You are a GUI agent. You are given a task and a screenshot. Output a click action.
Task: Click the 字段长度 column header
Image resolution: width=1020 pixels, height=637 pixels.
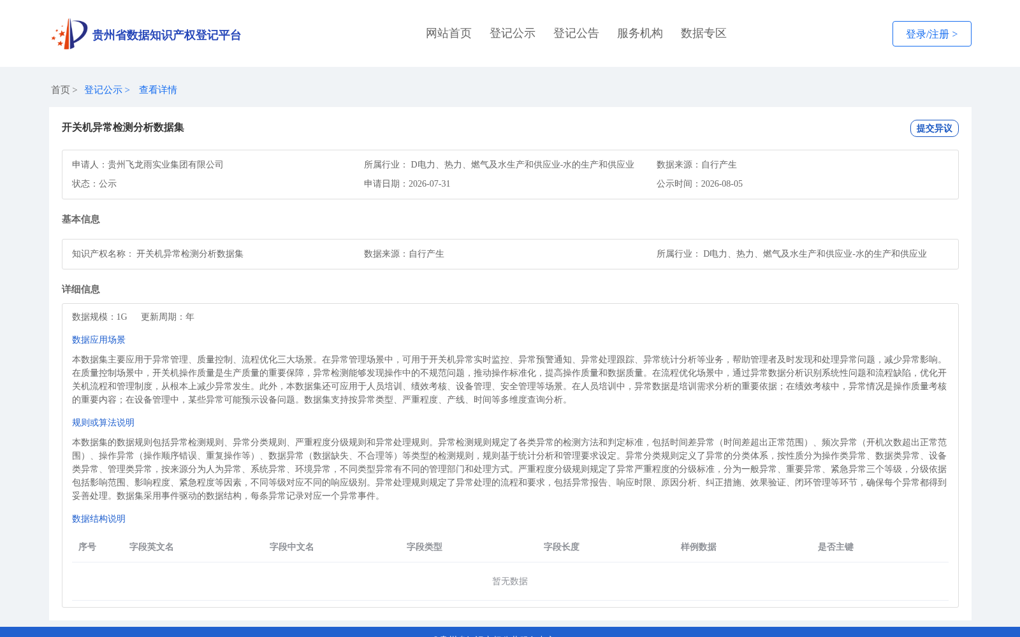tap(562, 547)
